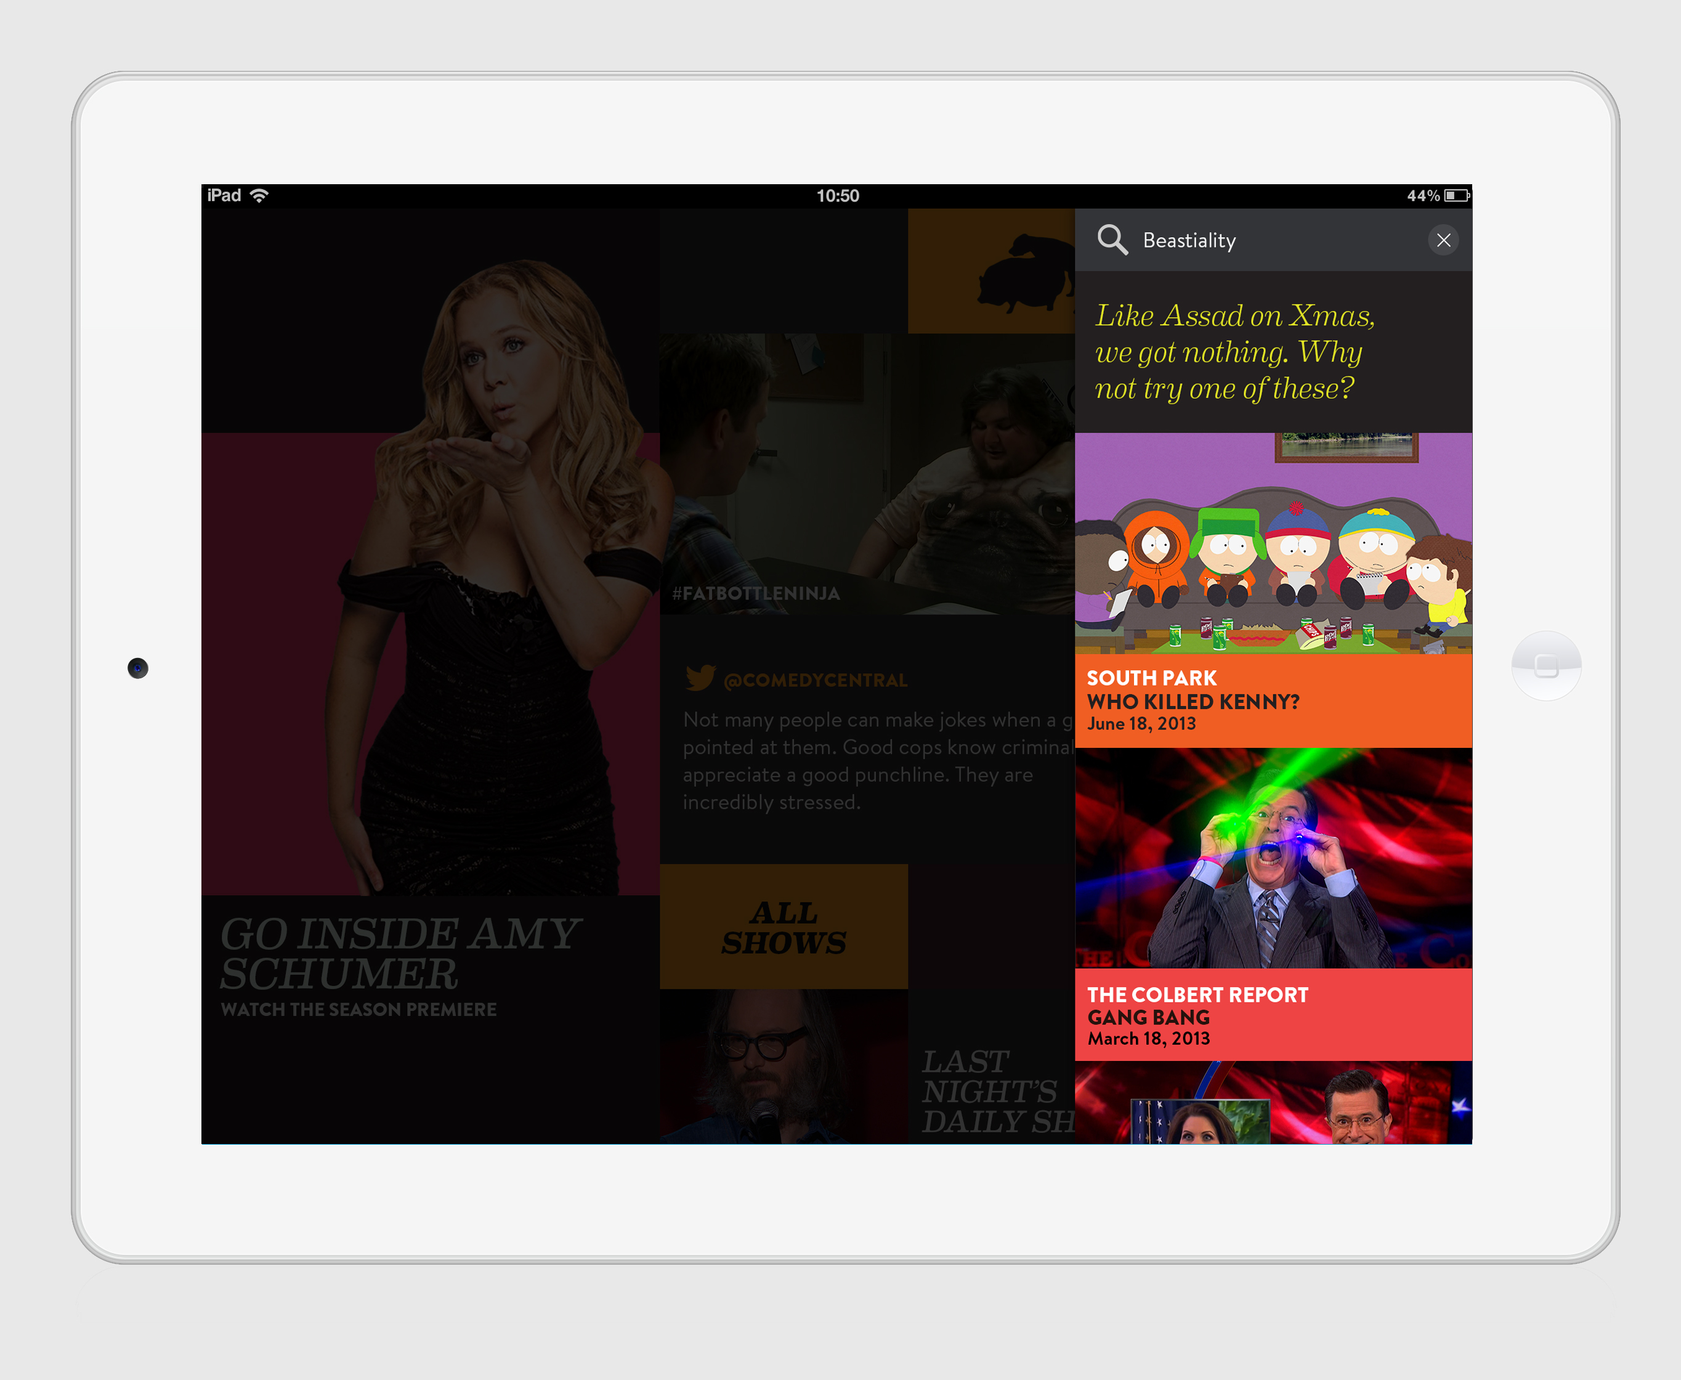Viewport: 1681px width, 1380px height.
Task: Tap the Wi-Fi status icon
Action: coord(259,195)
